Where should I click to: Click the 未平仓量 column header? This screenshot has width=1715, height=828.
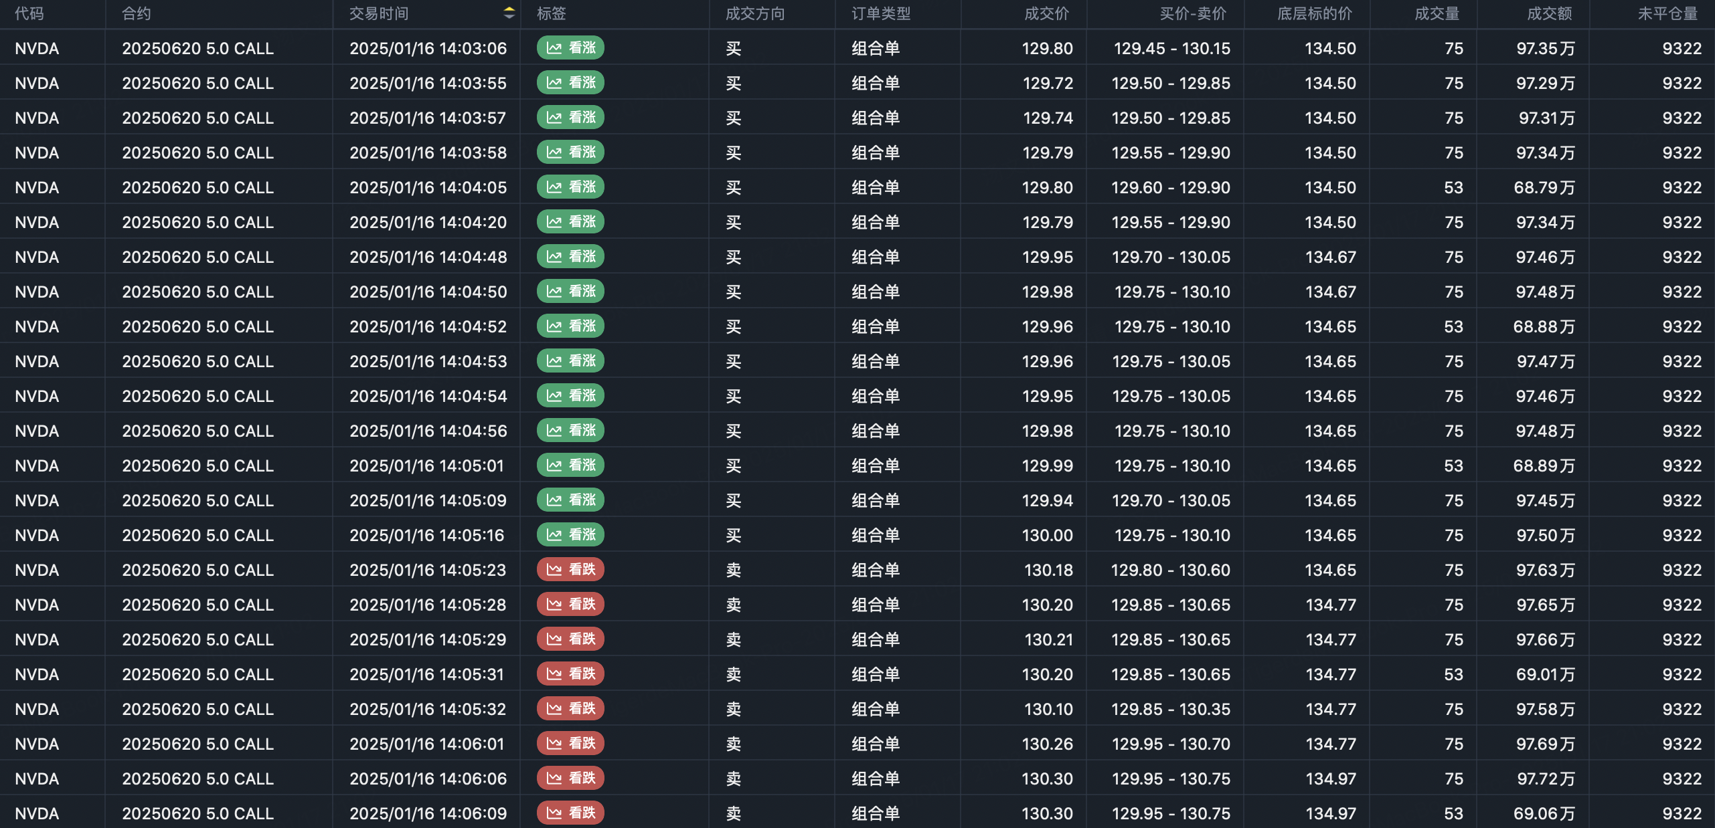(x=1667, y=13)
